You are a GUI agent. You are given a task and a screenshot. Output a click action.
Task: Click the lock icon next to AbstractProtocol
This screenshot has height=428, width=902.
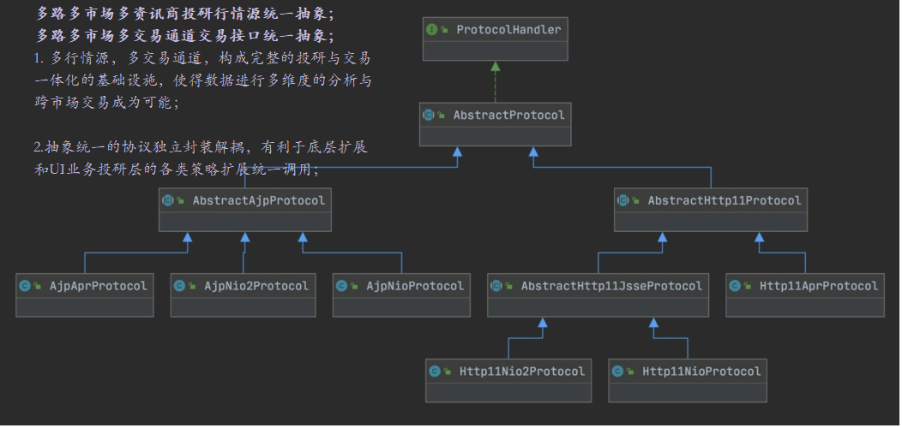pos(442,116)
